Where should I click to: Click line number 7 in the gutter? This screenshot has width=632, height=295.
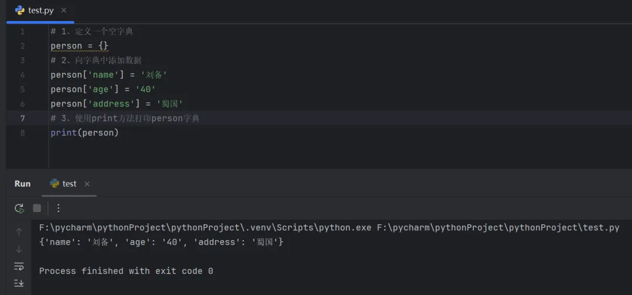(23, 118)
